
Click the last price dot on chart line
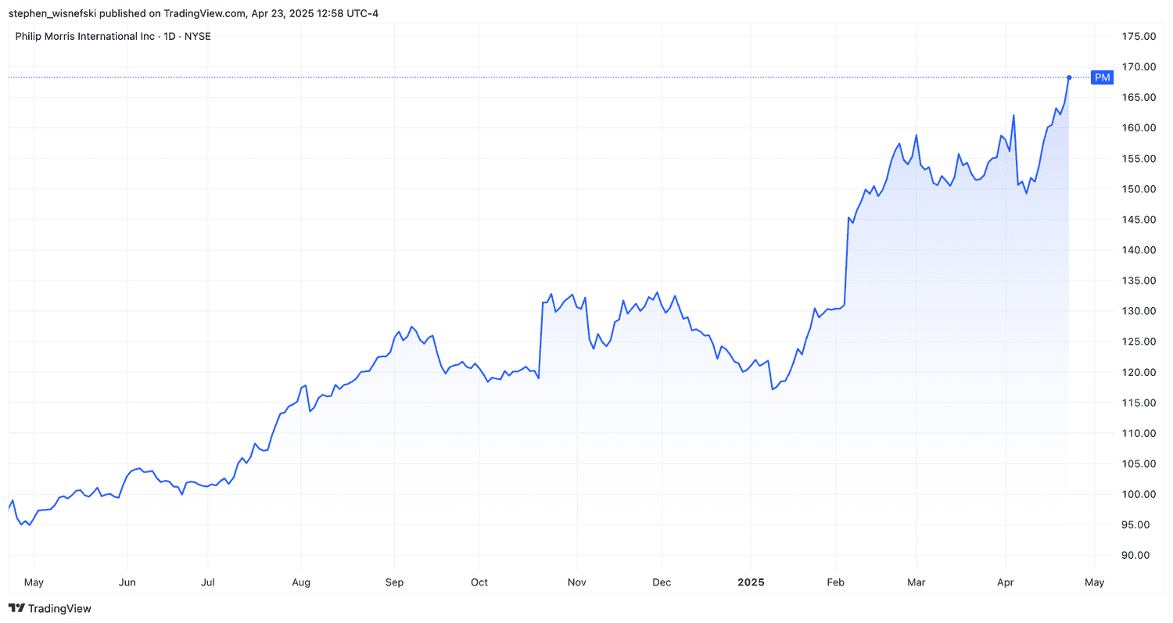(1069, 77)
